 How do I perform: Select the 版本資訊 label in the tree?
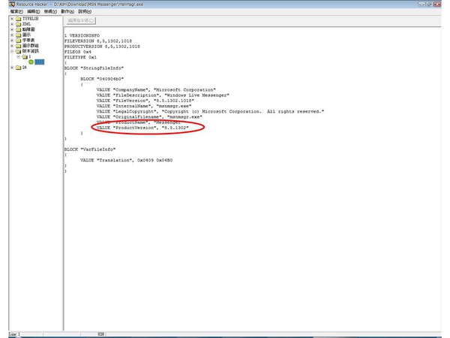click(31, 51)
